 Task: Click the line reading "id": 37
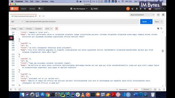[x=24, y=76]
